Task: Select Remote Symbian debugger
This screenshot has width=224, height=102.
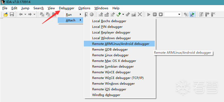Action: click(x=119, y=66)
